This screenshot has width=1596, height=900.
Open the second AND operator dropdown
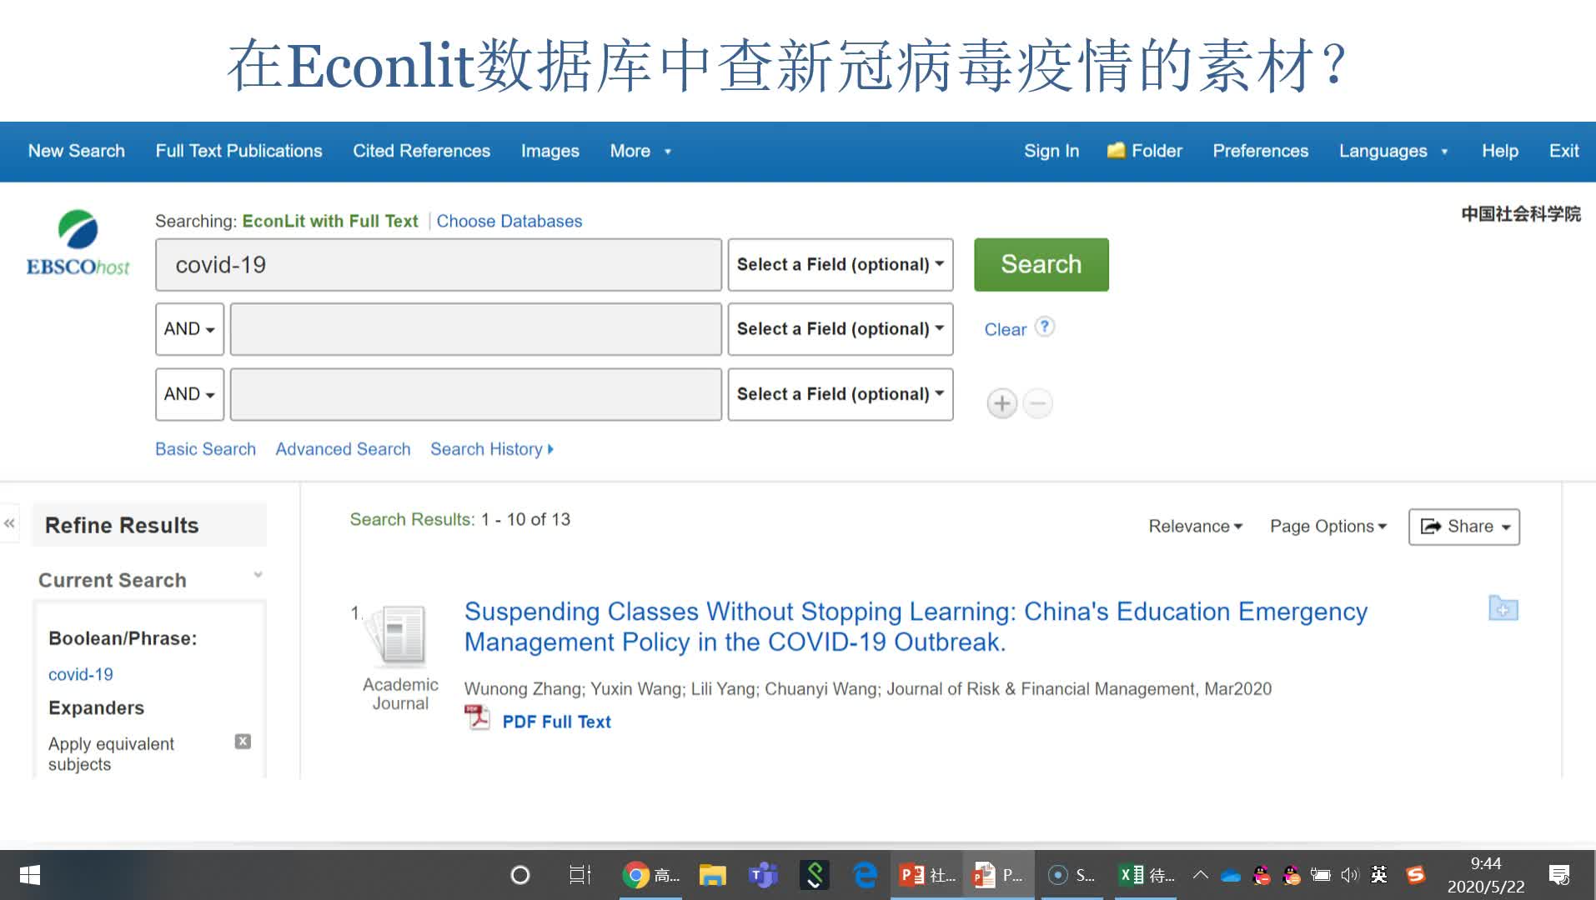coord(189,393)
